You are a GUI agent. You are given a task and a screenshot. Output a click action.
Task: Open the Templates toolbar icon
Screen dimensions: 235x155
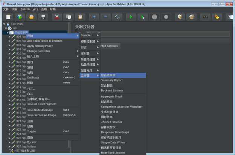coord(20,17)
